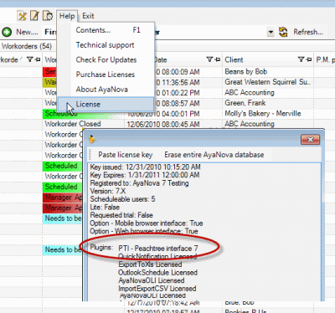Expand the dropdown arrow beside Refresh
Image resolution: width=335 pixels, height=313 pixels.
[271, 32]
